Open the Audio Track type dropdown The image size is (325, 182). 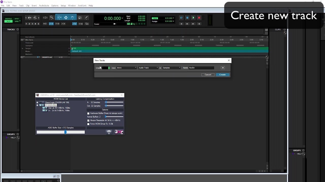pos(148,68)
